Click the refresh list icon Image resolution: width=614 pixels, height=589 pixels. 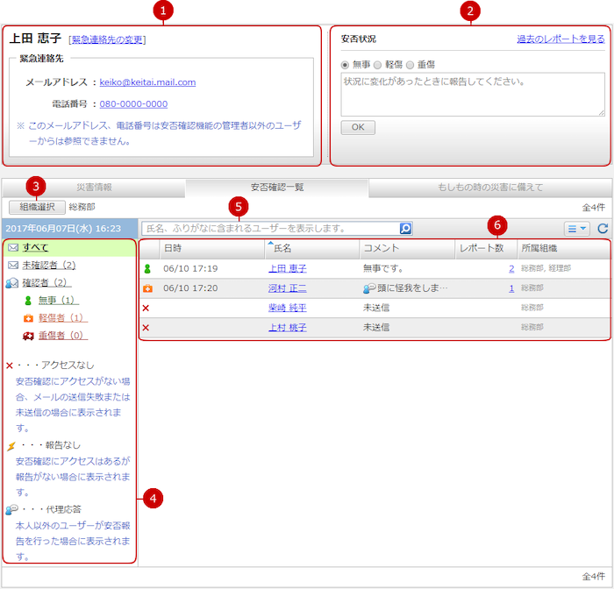tap(603, 229)
